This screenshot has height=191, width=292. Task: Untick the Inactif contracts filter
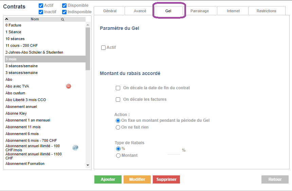(x=41, y=12)
